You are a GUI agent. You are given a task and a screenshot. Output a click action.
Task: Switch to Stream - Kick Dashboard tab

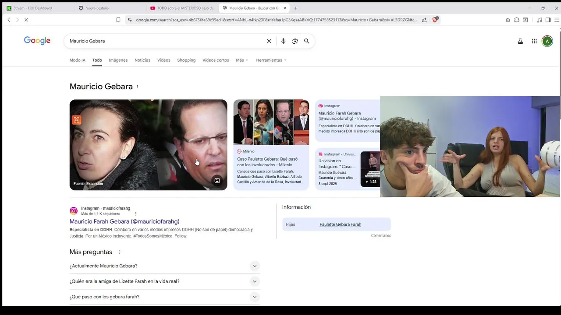tap(38, 8)
